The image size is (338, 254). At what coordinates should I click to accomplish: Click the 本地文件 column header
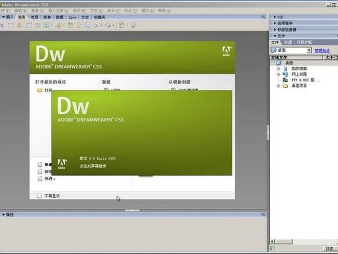(x=295, y=57)
